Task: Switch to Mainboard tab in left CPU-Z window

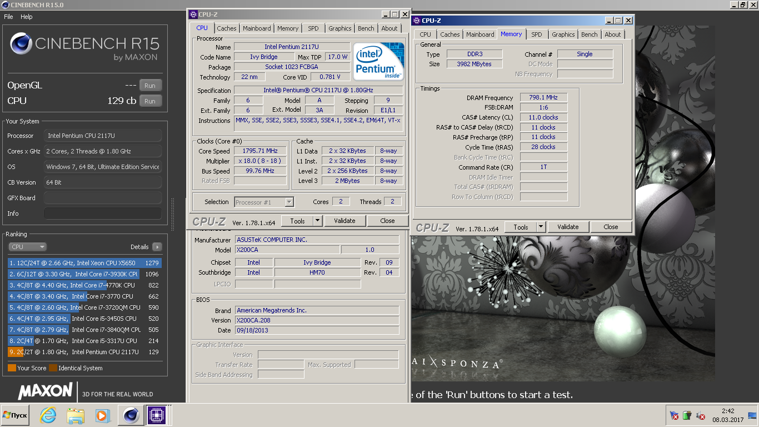Action: (257, 28)
